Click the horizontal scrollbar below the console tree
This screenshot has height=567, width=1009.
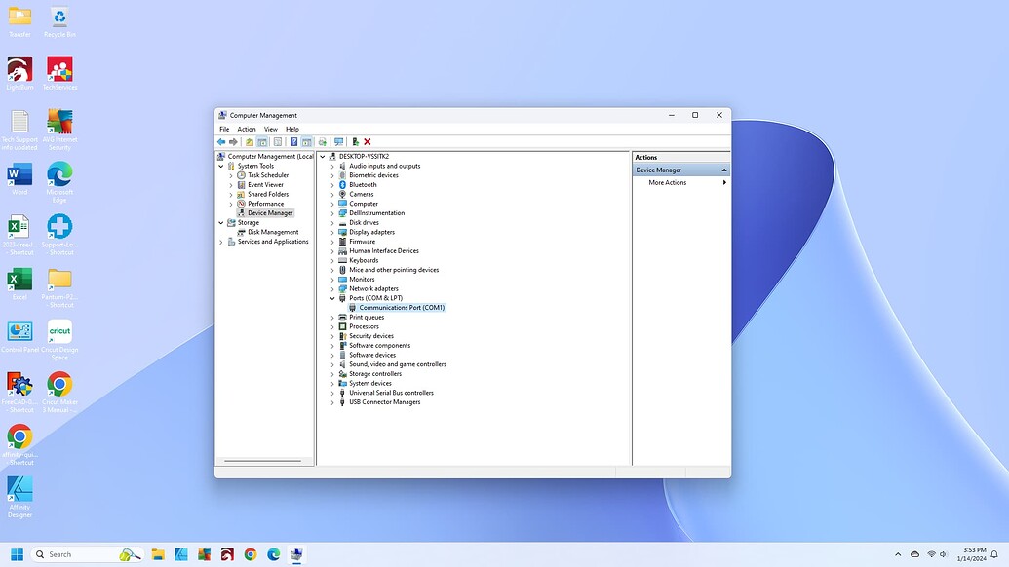tap(261, 459)
